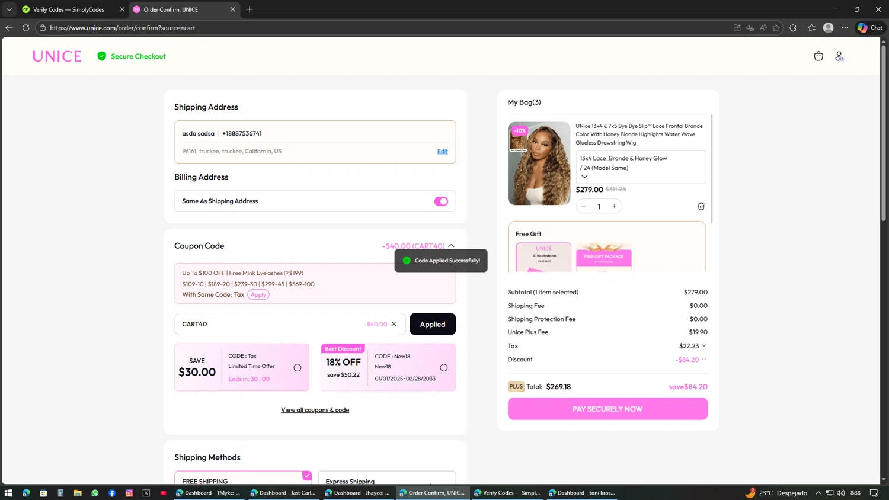
Task: Select Express Shipping method
Action: click(x=387, y=479)
